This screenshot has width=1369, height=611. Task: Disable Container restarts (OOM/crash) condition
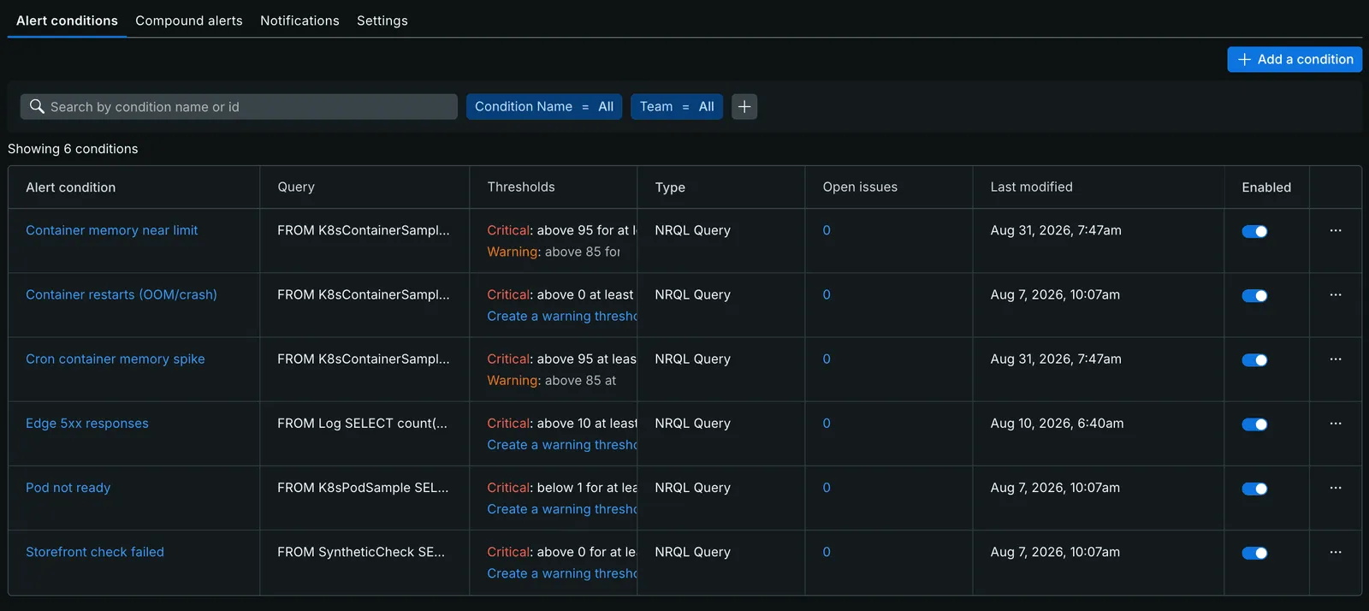(1254, 295)
